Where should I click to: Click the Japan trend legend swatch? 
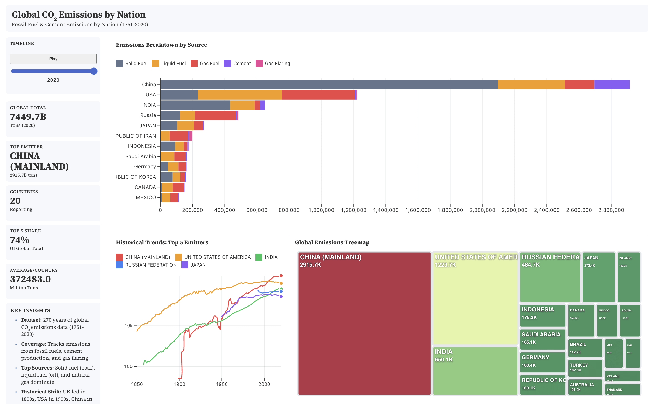click(185, 265)
